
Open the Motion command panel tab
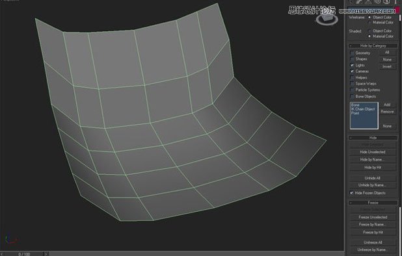378,2
